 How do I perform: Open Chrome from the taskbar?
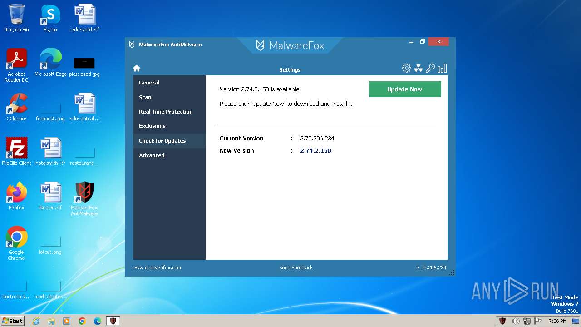82,321
